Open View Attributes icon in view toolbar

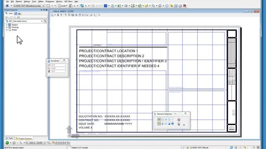pyautogui.click(x=52, y=15)
